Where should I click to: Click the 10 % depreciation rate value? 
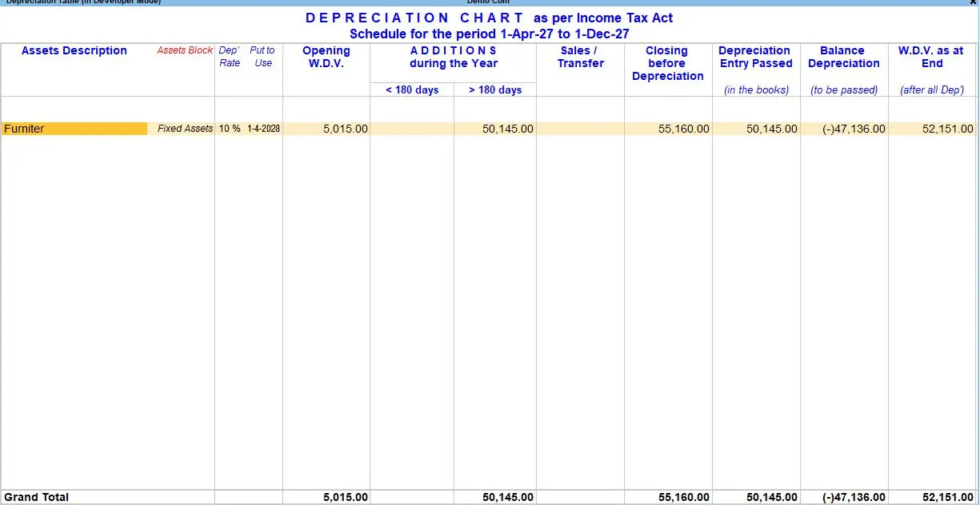coord(230,129)
